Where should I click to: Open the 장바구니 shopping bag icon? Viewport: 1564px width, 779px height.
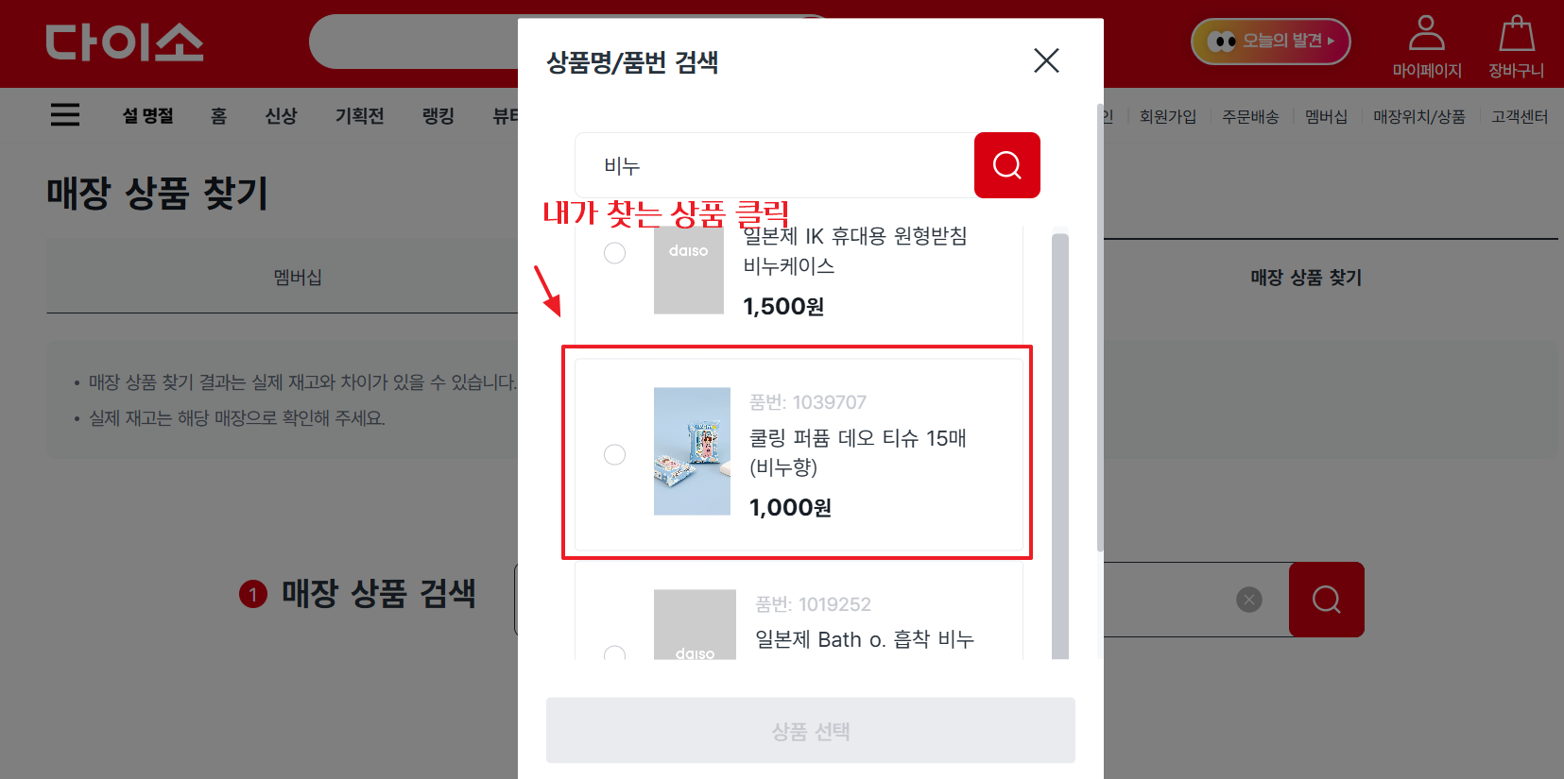(x=1516, y=34)
